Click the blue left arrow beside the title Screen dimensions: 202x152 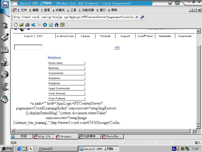12,3
